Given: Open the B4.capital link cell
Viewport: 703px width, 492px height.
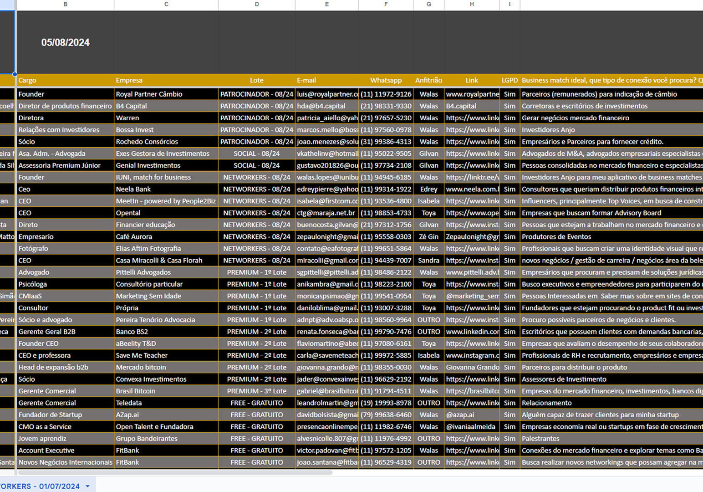Looking at the screenshot, I should [x=472, y=106].
